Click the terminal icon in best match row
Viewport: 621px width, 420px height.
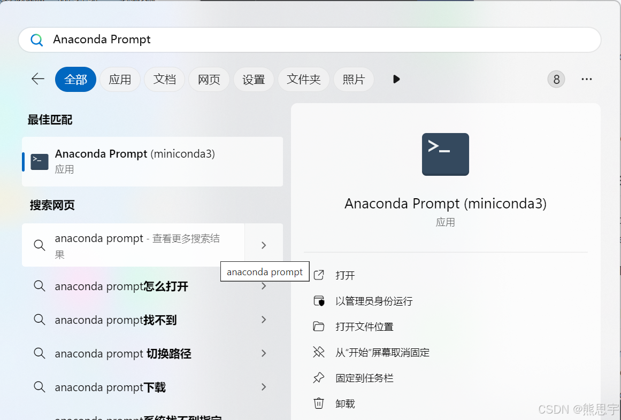coord(40,162)
